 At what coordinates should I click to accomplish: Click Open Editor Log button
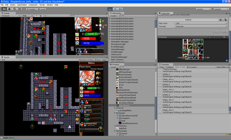(223, 67)
